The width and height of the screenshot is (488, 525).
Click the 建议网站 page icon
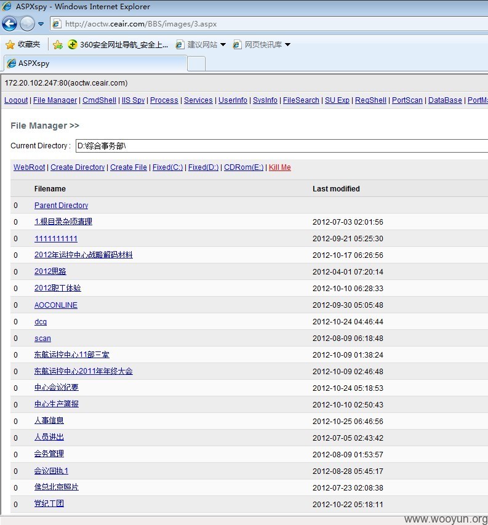[x=180, y=44]
